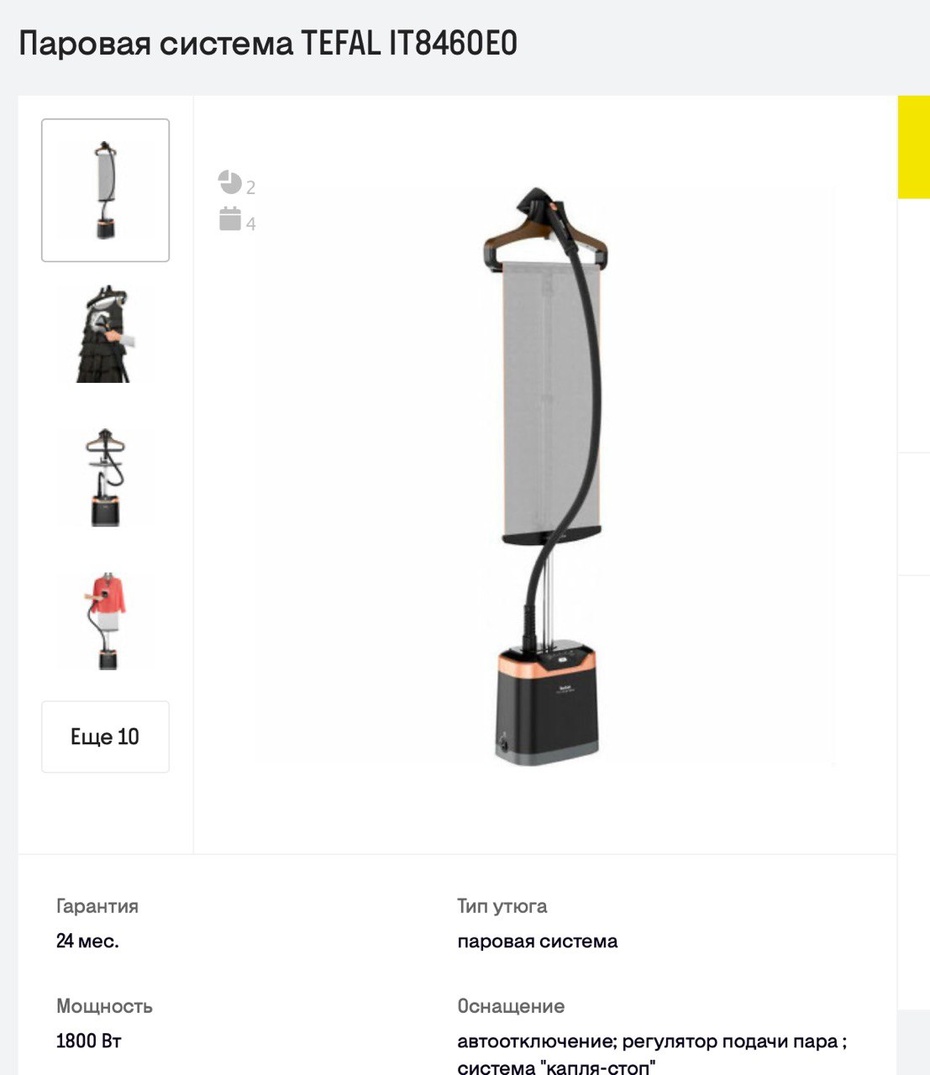Click the pie chart installment icon

(229, 182)
